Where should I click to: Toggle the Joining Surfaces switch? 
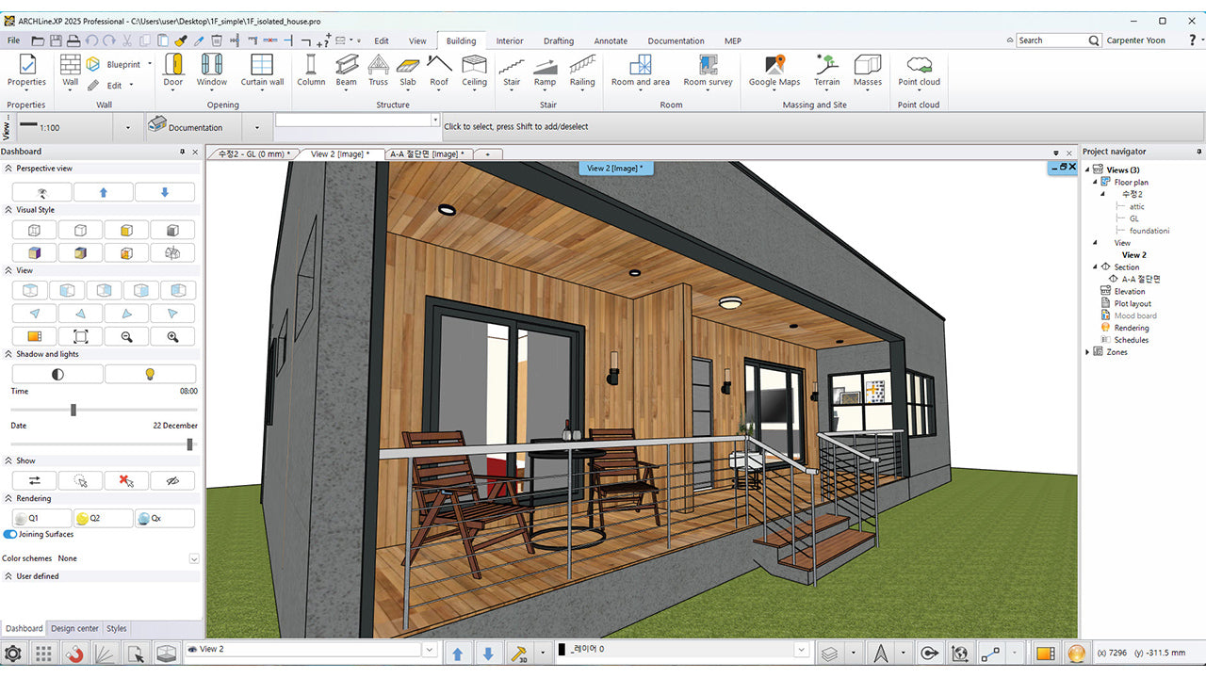click(x=10, y=534)
